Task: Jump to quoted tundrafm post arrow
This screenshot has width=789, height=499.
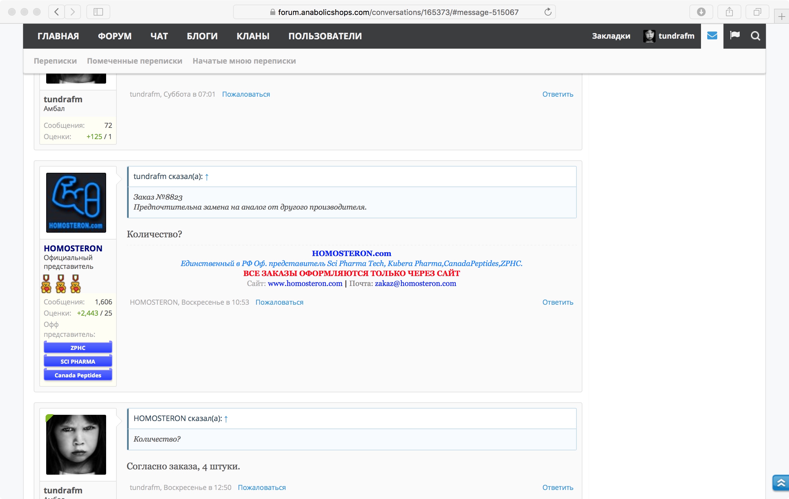Action: point(207,177)
